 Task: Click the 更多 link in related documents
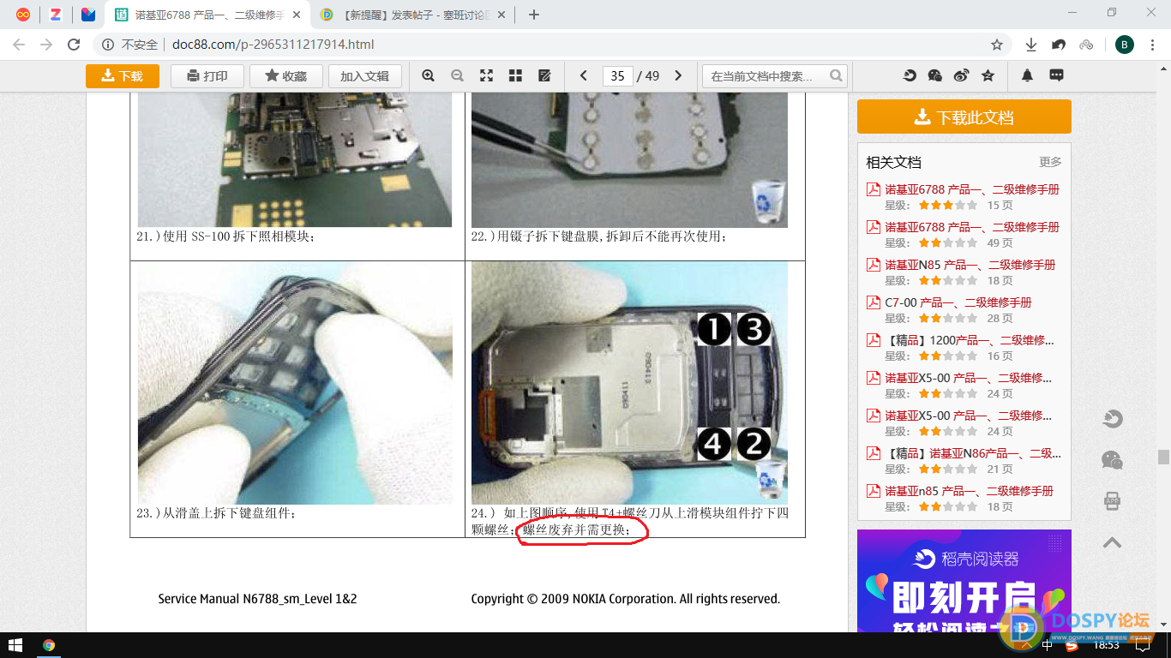coord(1050,162)
